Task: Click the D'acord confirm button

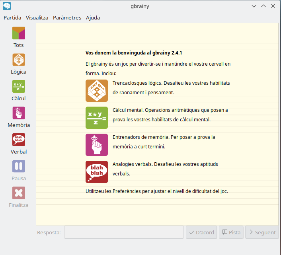Action: click(201, 232)
